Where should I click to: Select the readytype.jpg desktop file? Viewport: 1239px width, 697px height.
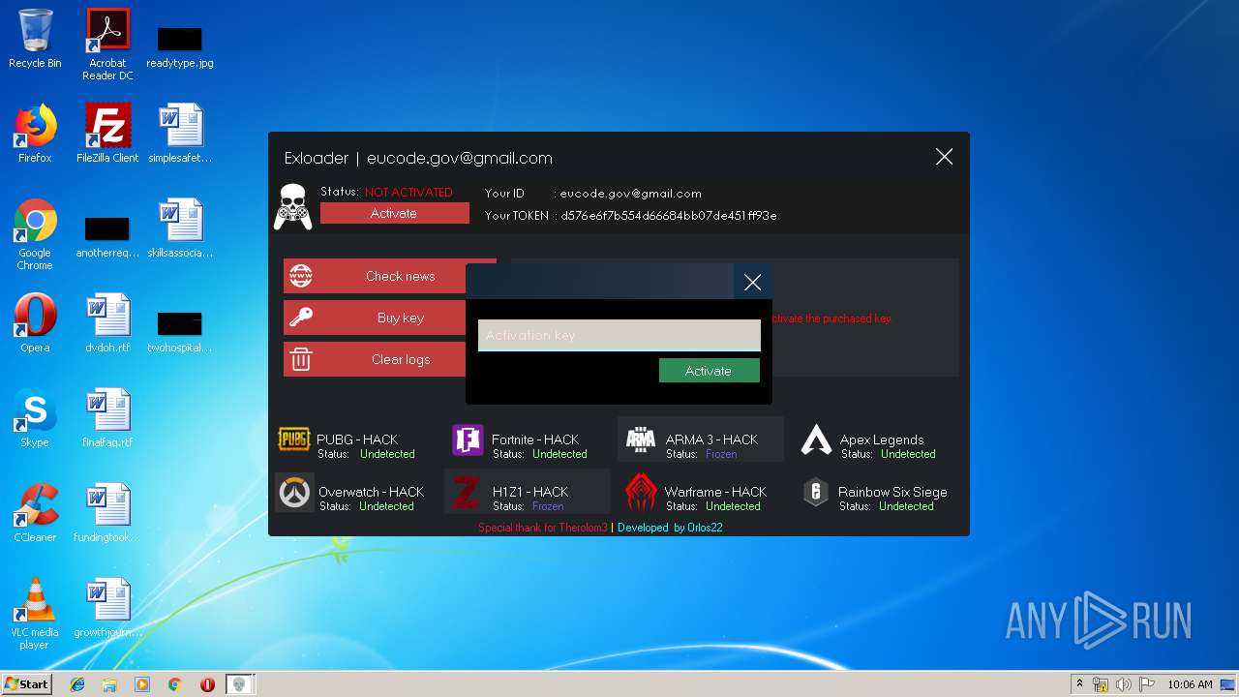(x=180, y=46)
